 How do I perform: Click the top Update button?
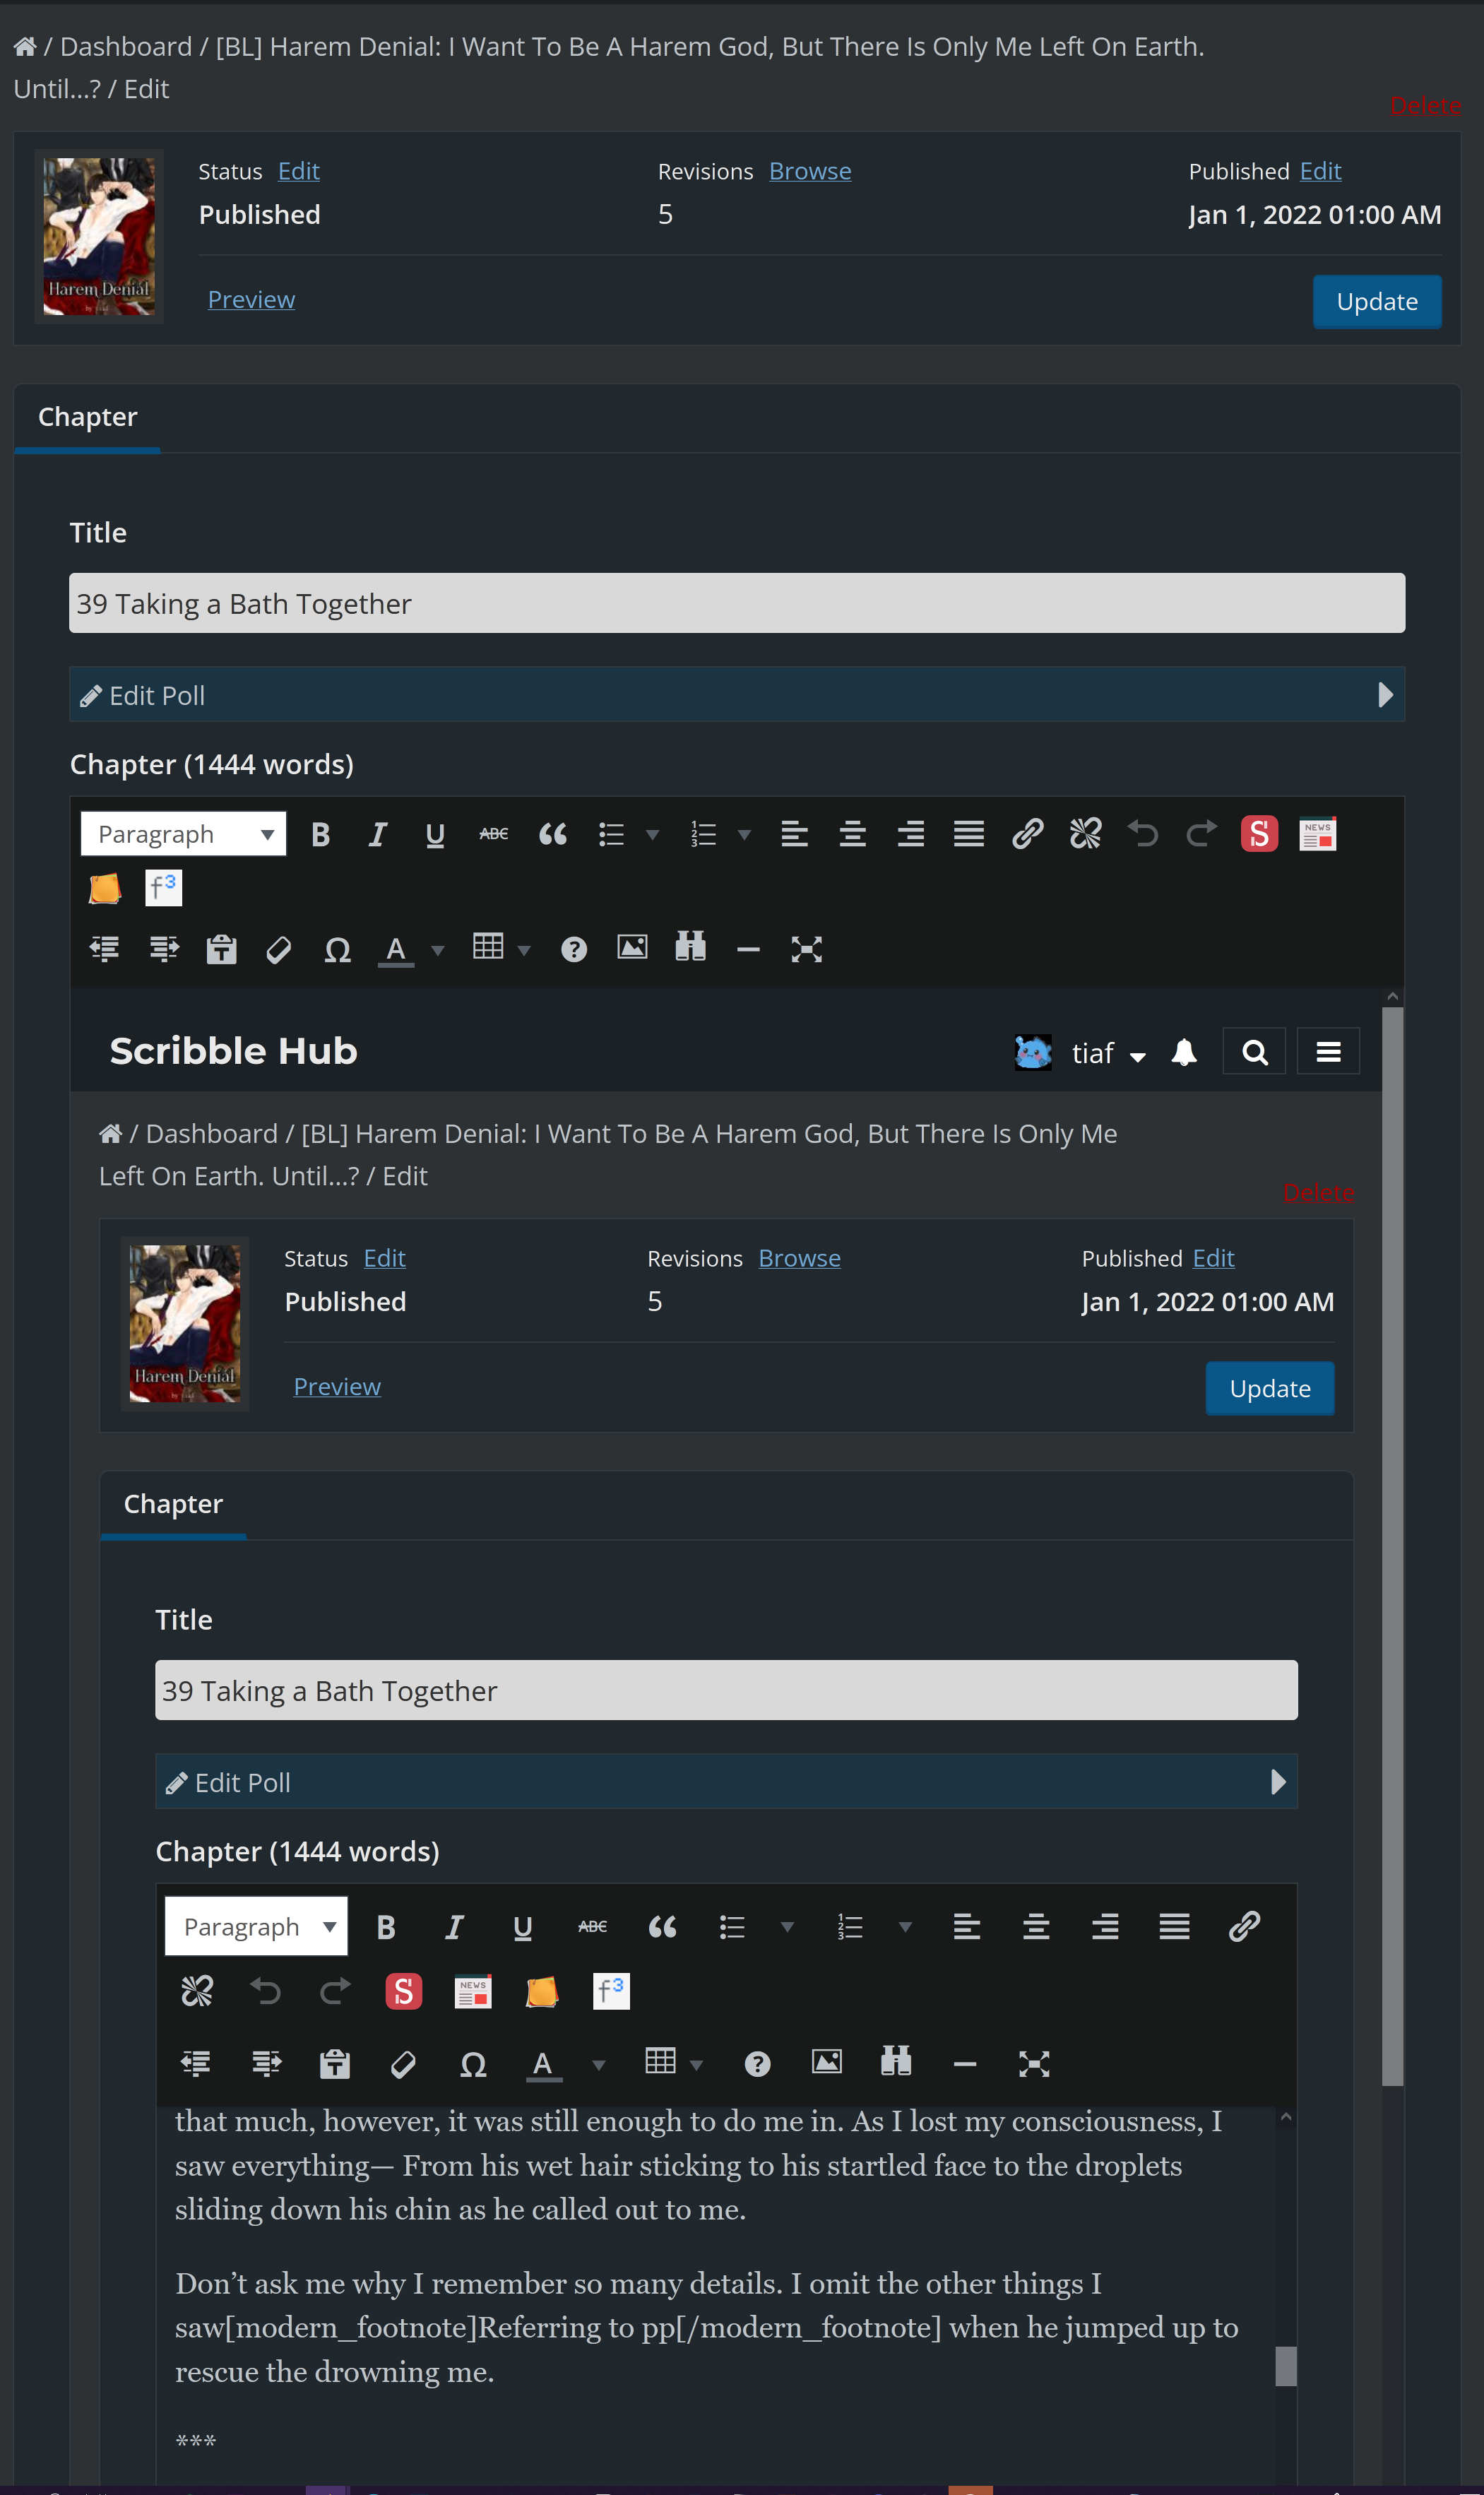coord(1376,302)
